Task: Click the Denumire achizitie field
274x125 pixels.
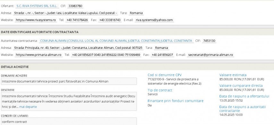Action: coord(69,81)
